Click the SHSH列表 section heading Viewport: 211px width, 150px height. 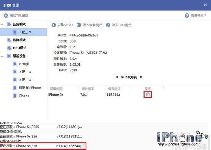(129, 77)
